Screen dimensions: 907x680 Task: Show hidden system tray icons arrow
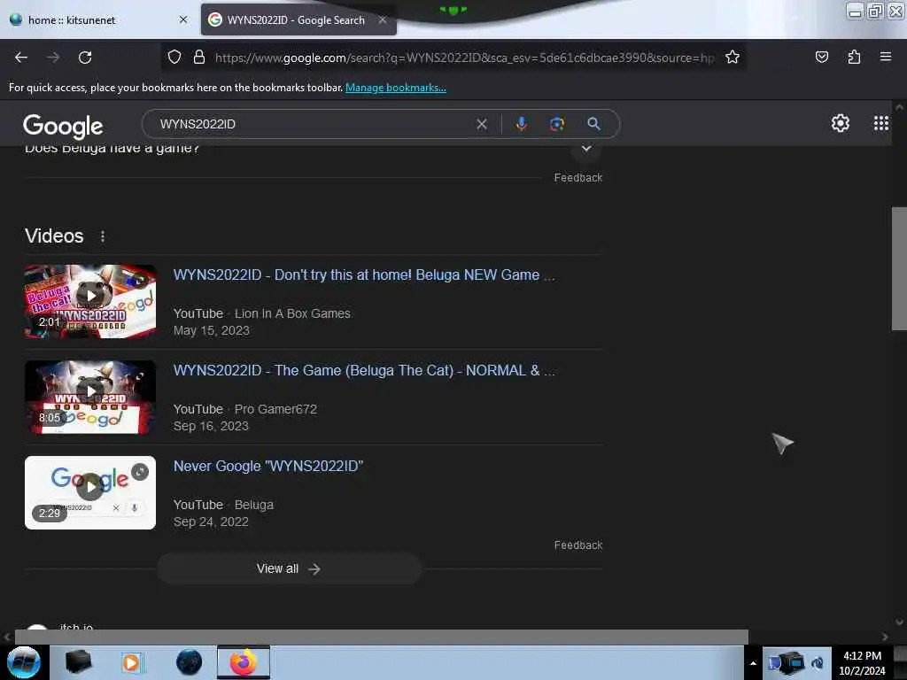click(753, 663)
